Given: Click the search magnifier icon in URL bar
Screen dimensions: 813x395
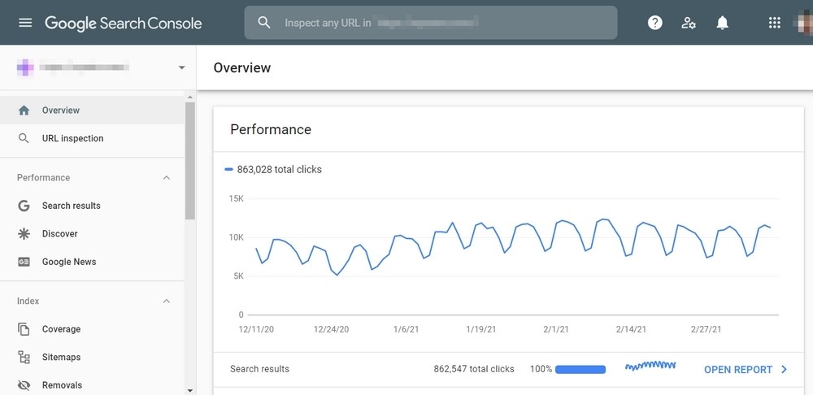Looking at the screenshot, I should pos(264,22).
